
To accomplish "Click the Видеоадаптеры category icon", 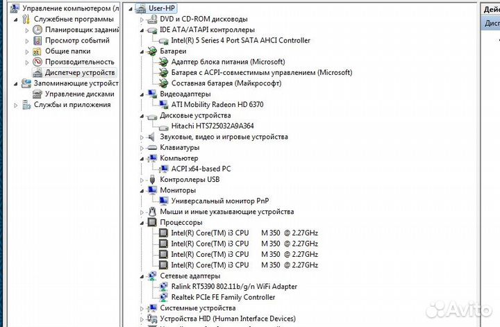I will point(152,94).
